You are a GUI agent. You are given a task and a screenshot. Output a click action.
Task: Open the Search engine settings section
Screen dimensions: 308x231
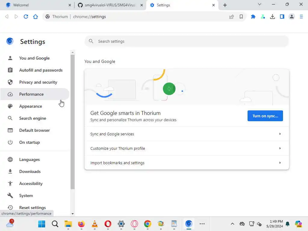click(35, 118)
